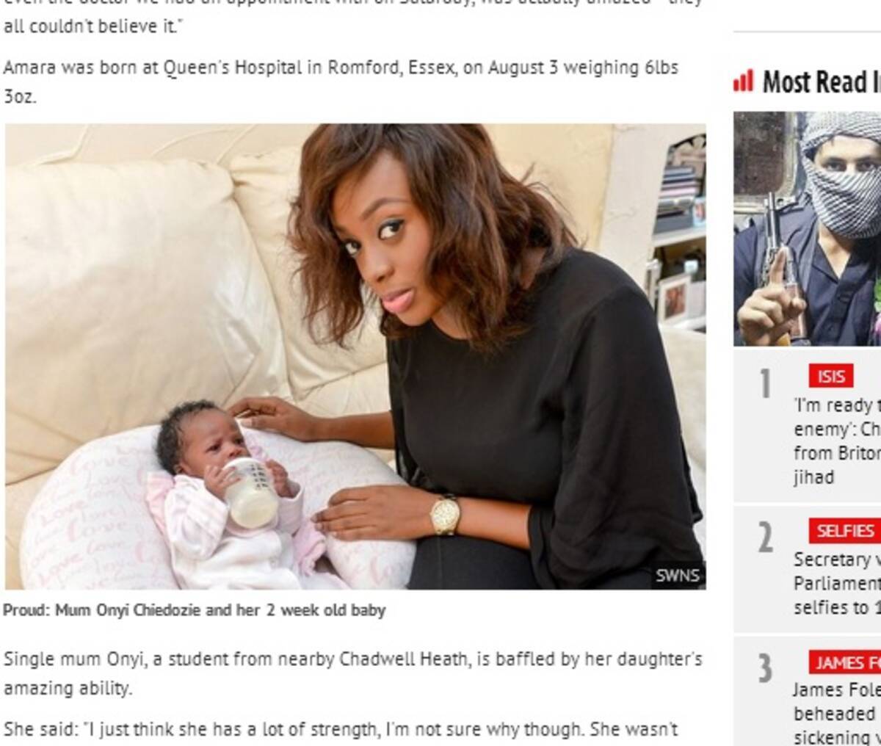Select the JAMES FOLEY red tag
881x746 pixels.
point(845,662)
